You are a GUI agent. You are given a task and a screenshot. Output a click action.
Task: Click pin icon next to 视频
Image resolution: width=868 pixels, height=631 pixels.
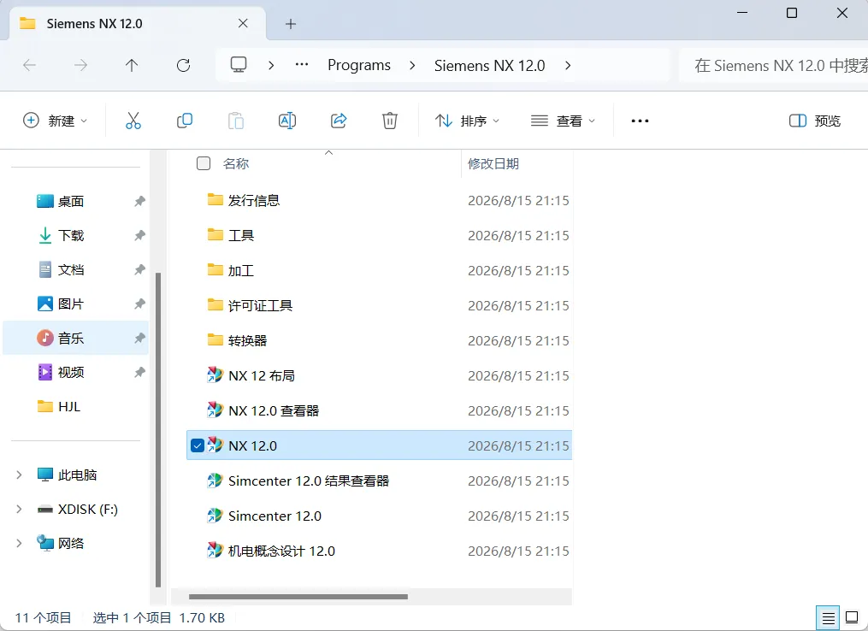[139, 373]
